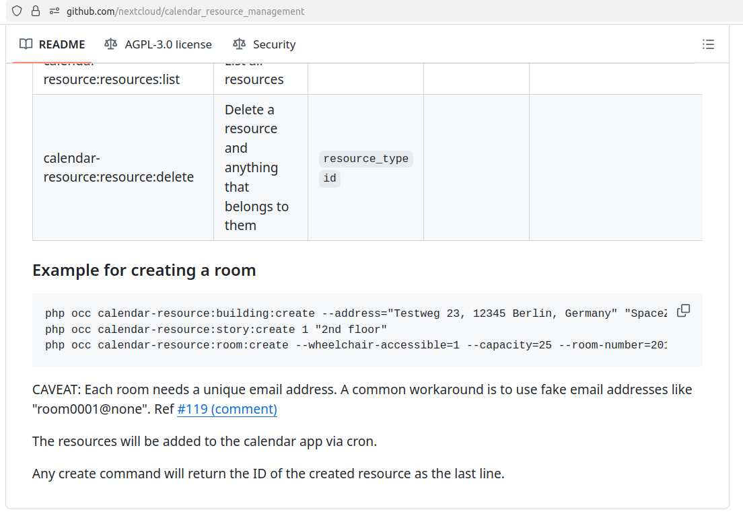This screenshot has width=743, height=524.
Task: Switch to the README tab
Action: point(52,44)
